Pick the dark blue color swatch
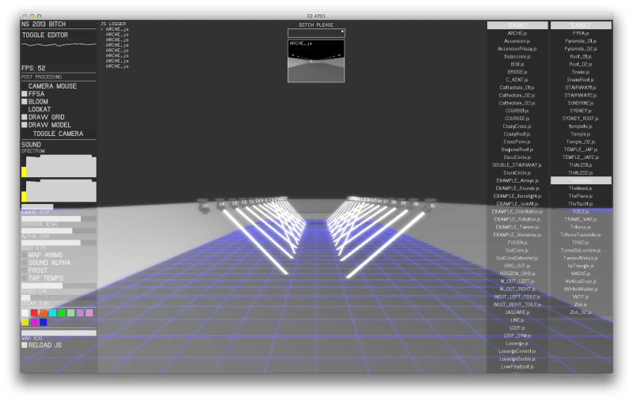Image resolution: width=633 pixels, height=401 pixels. (x=44, y=322)
